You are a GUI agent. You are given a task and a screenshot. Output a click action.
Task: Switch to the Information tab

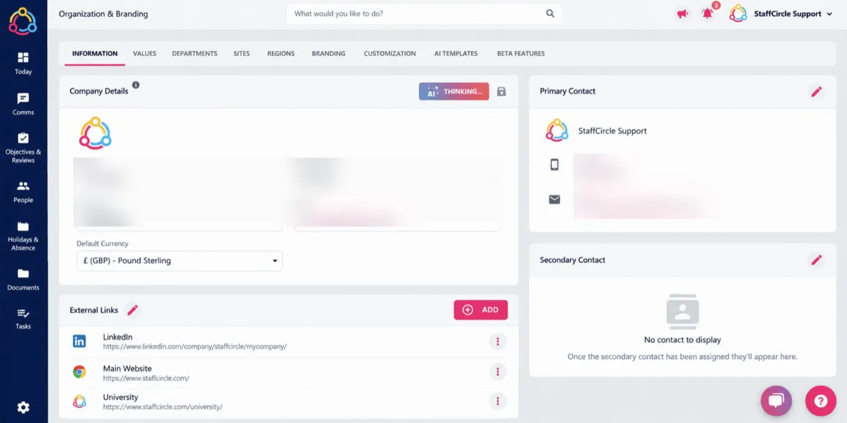(95, 53)
